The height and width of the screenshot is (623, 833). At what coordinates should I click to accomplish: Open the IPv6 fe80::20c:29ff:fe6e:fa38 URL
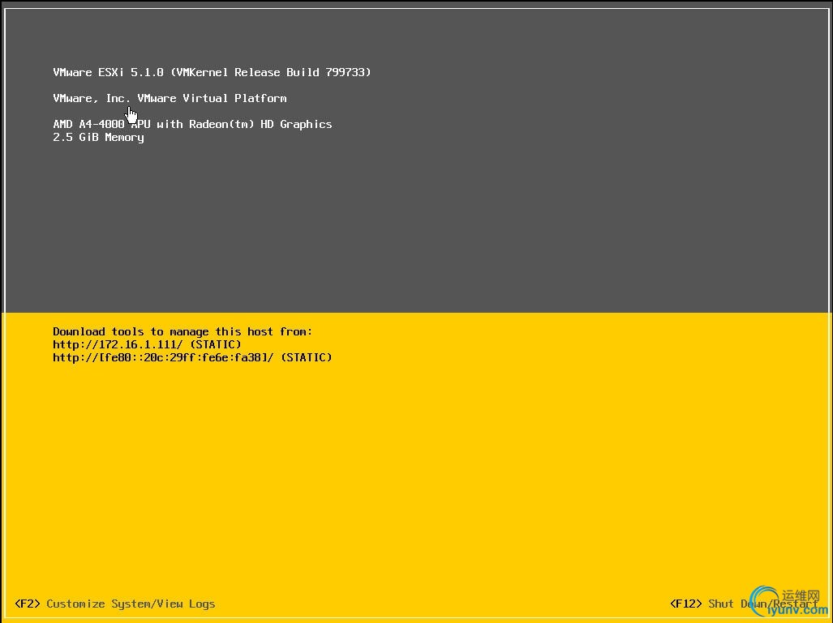click(x=163, y=357)
